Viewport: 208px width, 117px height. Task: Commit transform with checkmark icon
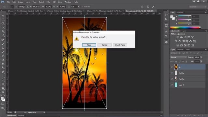[x=153, y=6]
